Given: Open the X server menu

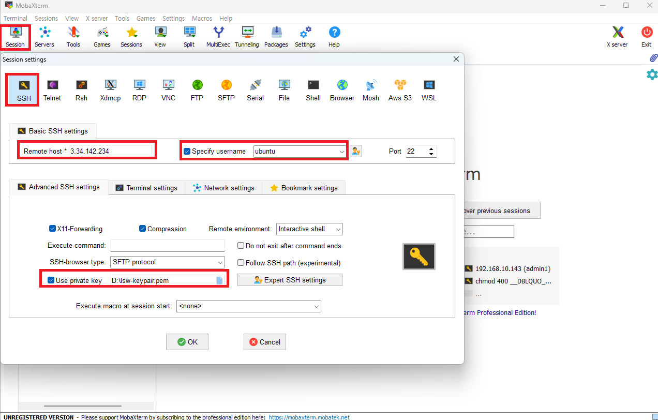Looking at the screenshot, I should coord(97,18).
